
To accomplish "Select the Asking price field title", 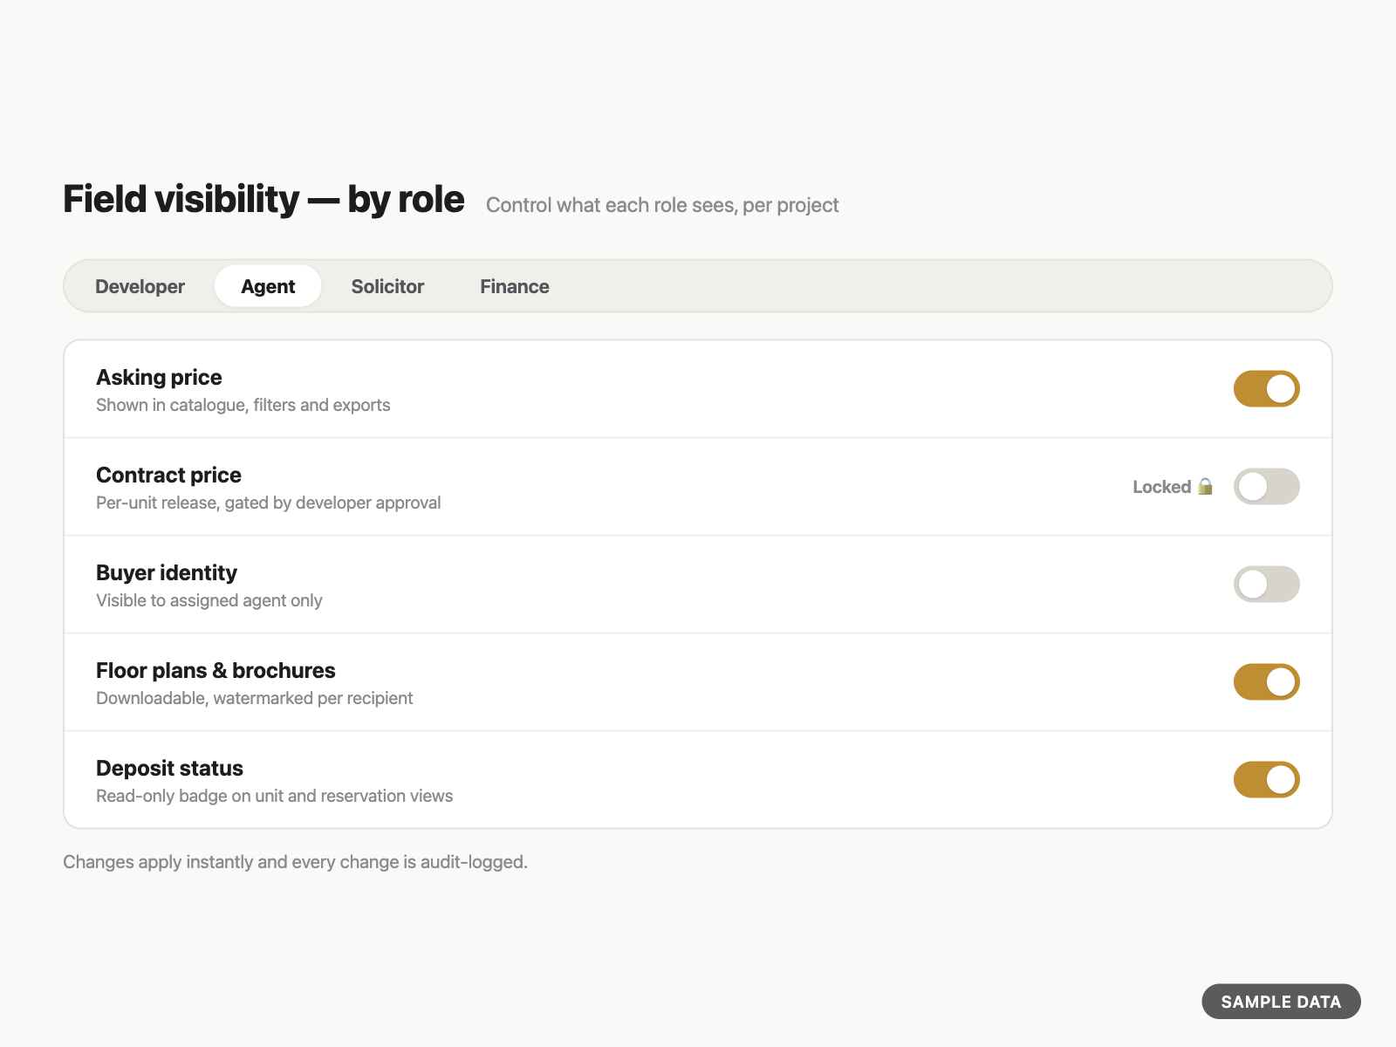I will tap(159, 377).
